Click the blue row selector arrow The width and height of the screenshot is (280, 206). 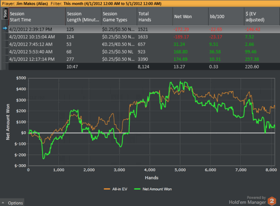(x=5, y=28)
